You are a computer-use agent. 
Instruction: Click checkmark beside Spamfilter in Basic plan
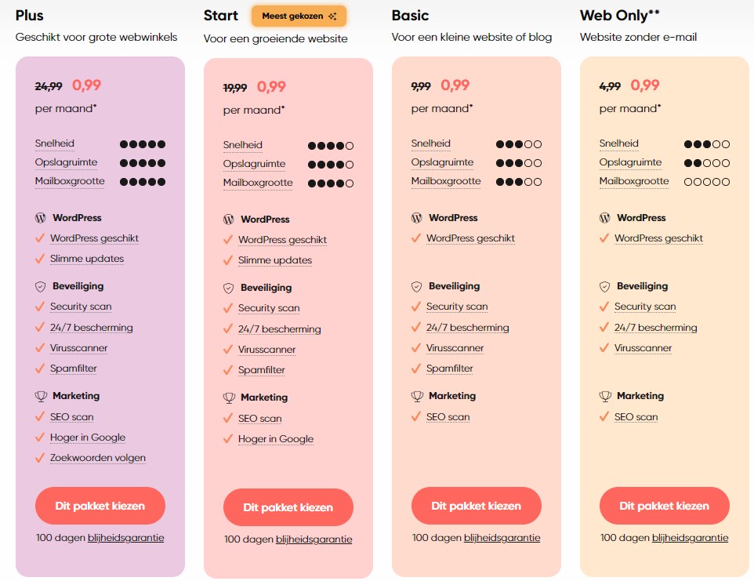coord(416,369)
